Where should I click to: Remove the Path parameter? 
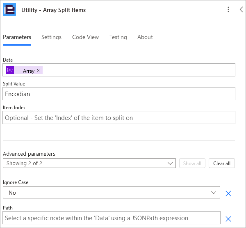point(228,219)
